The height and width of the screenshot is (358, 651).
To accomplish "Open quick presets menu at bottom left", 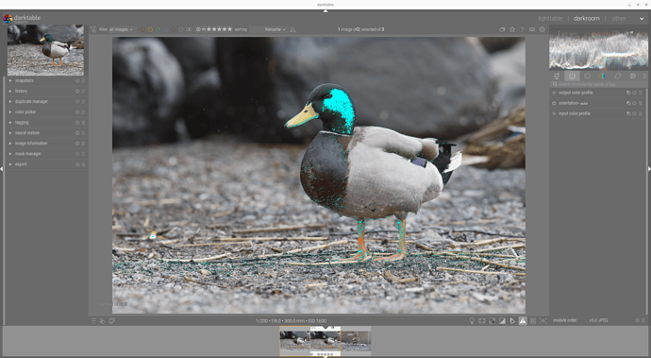I will pos(93,321).
